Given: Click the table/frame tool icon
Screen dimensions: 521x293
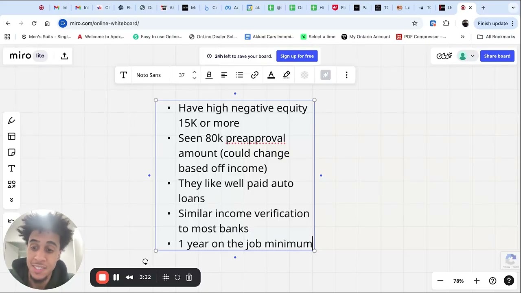Looking at the screenshot, I should (11, 137).
